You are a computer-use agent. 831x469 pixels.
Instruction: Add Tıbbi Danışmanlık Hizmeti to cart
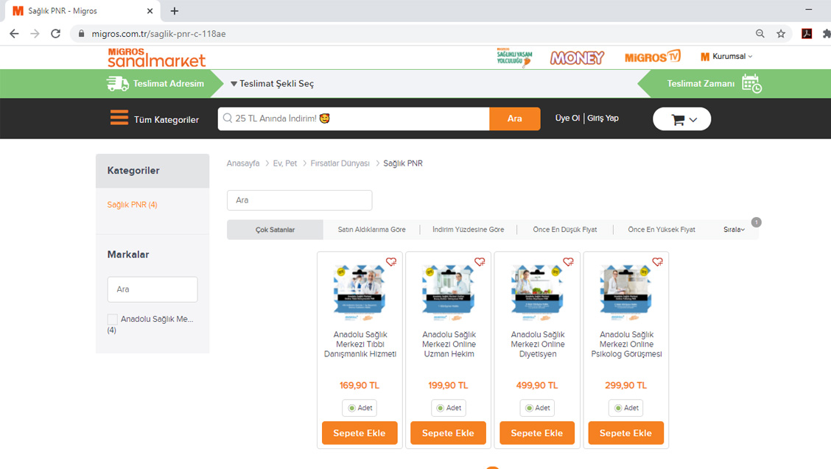tap(360, 433)
